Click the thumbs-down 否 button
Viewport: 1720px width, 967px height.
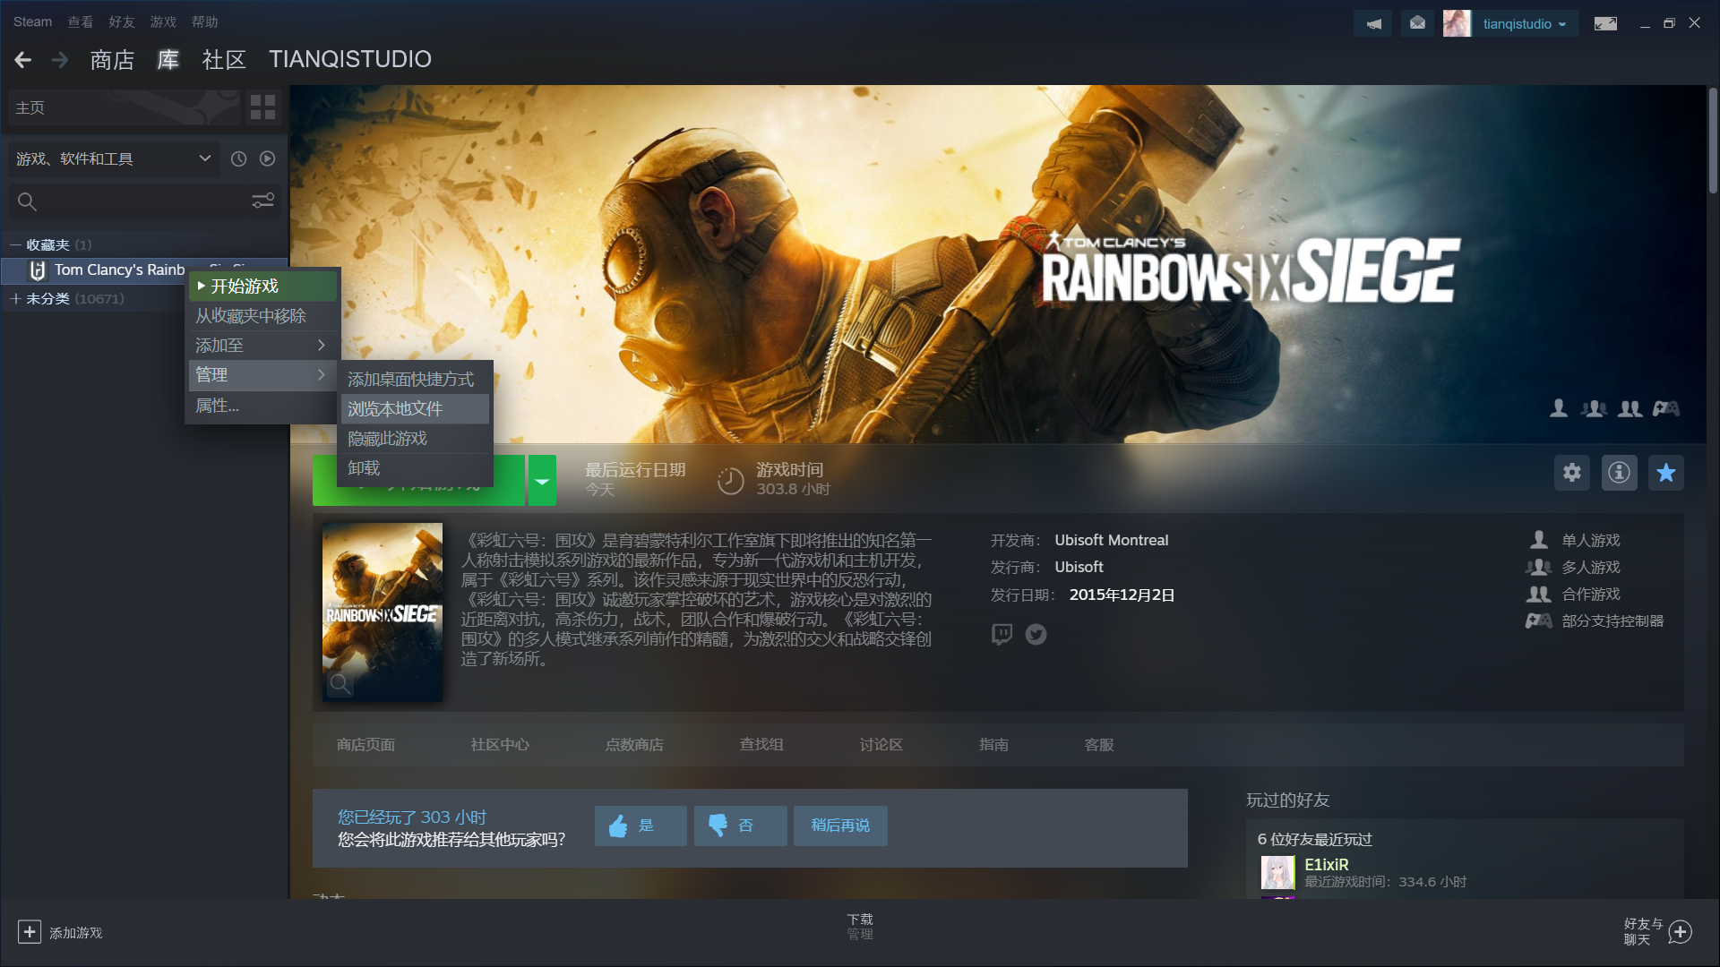pyautogui.click(x=740, y=826)
